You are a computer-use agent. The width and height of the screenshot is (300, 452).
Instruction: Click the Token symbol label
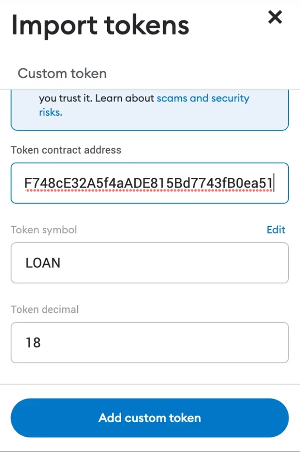point(44,230)
